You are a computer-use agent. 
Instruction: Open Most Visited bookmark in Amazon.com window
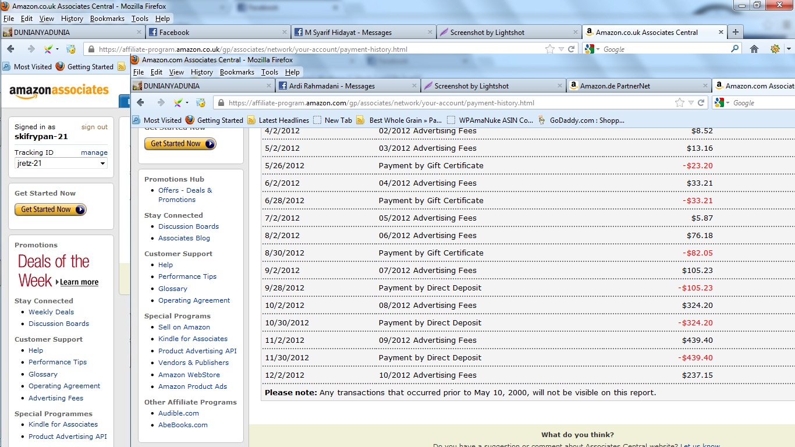[157, 120]
